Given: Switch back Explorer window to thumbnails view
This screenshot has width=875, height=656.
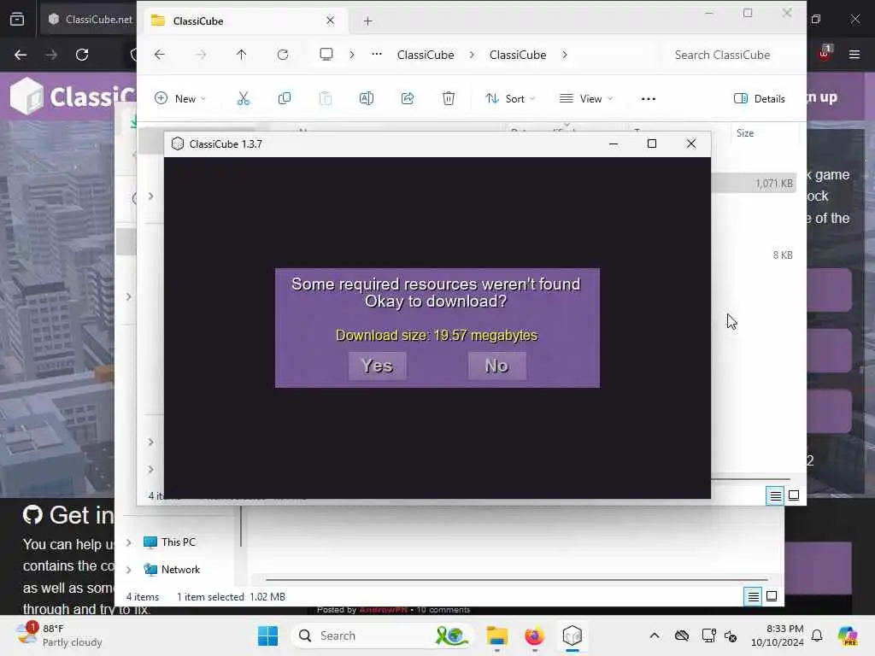Looking at the screenshot, I should pos(772,597).
